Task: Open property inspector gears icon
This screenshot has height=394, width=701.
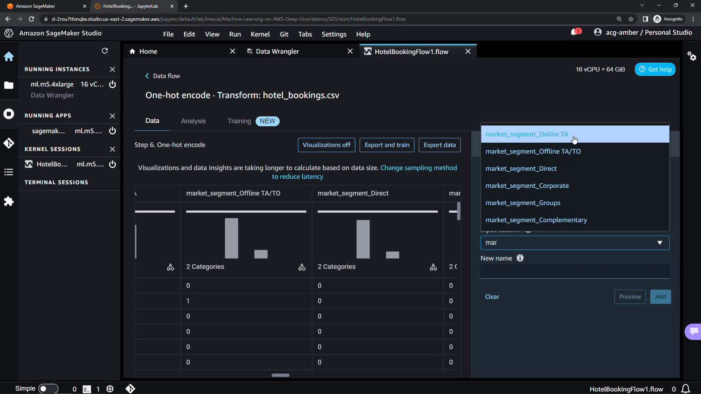Action: [x=692, y=56]
